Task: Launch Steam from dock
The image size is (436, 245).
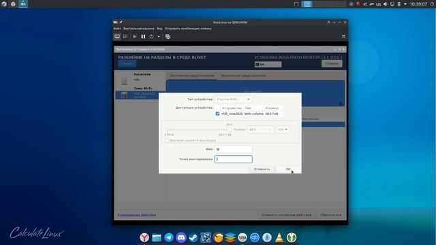Action: (x=193, y=238)
